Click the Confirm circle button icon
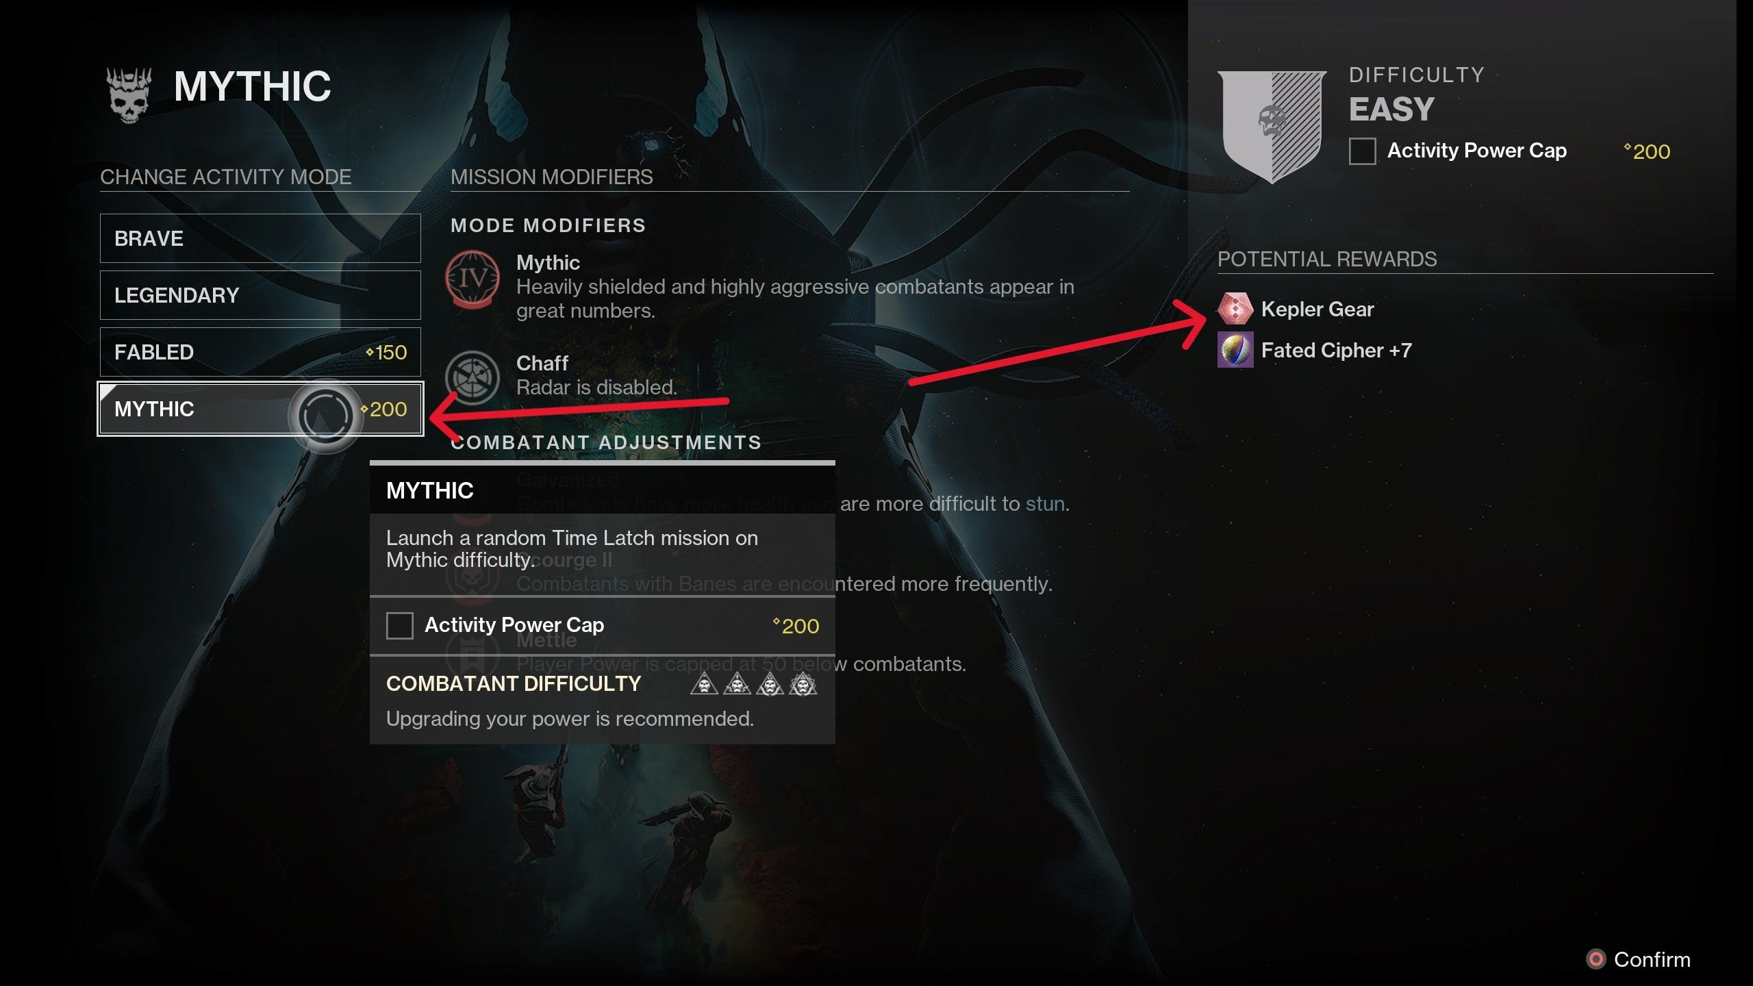The image size is (1753, 986). [x=1596, y=959]
